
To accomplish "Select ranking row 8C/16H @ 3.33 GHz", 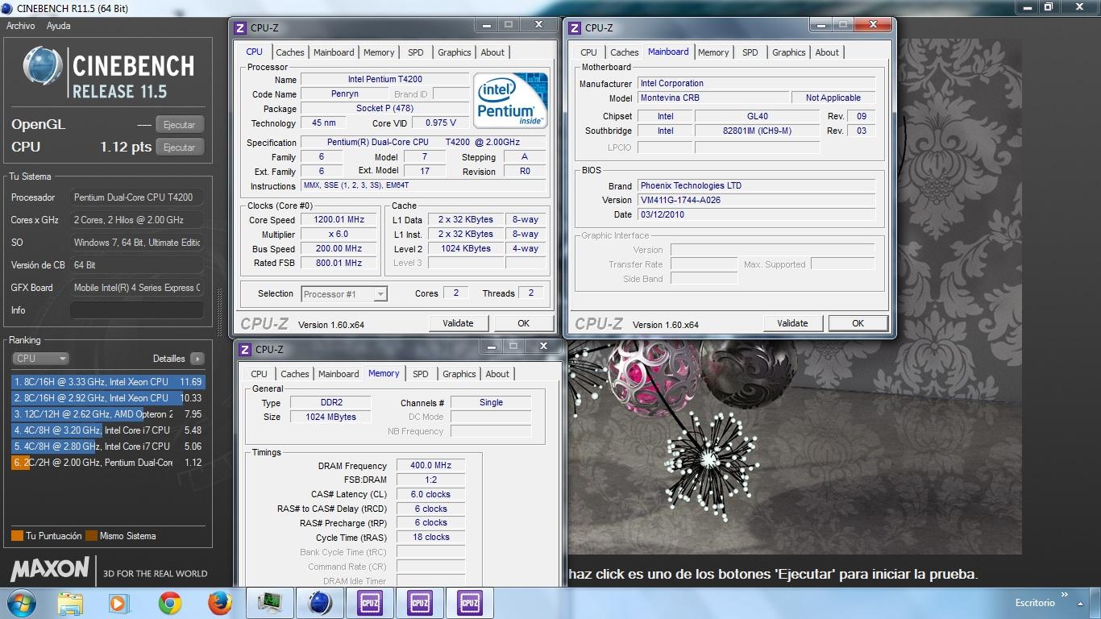I will (x=108, y=382).
